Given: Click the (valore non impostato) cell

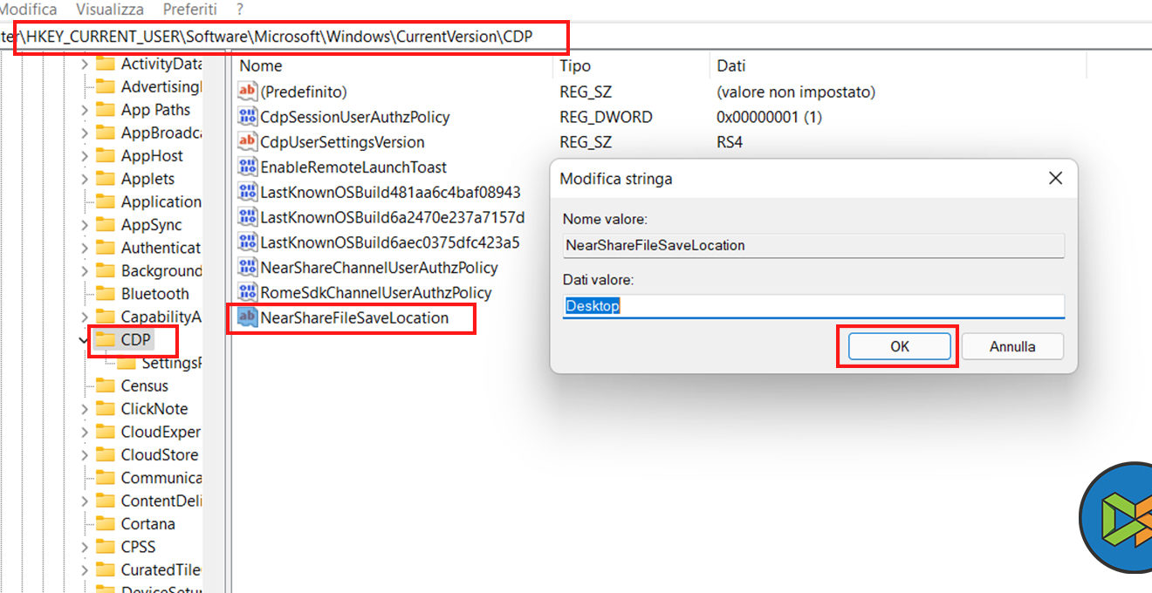Looking at the screenshot, I should (x=796, y=92).
